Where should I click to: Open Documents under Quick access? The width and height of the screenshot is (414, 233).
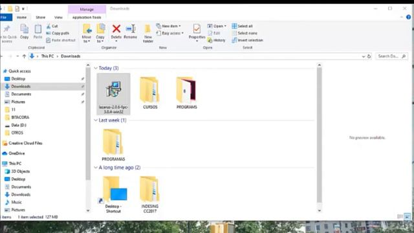coord(21,94)
